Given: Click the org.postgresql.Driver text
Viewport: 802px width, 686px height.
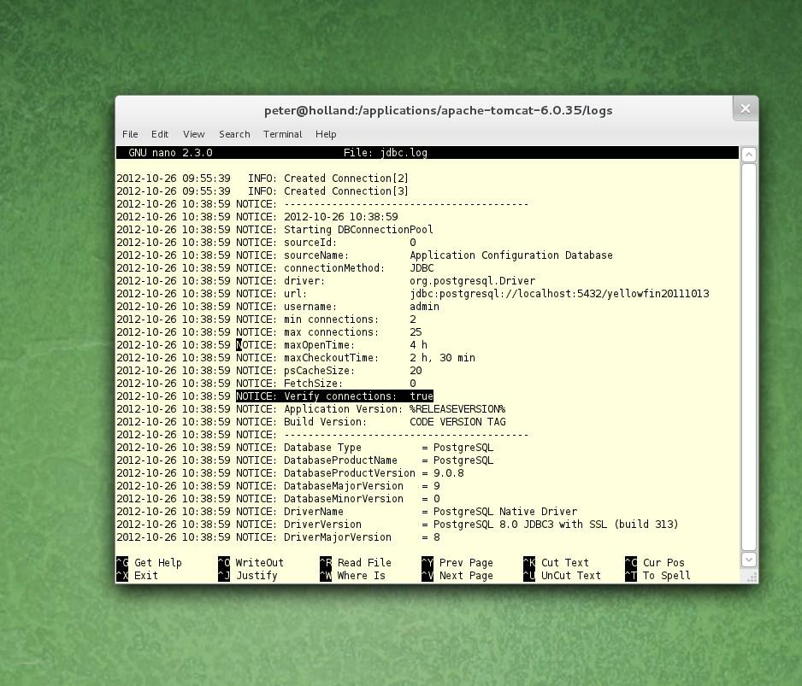Looking at the screenshot, I should [472, 281].
